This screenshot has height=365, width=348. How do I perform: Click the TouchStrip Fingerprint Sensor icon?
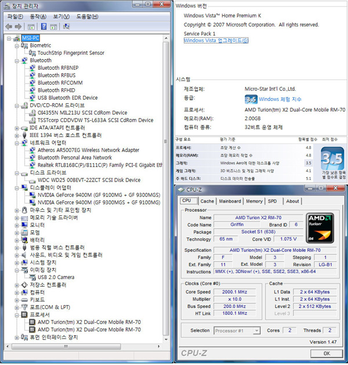(x=32, y=53)
